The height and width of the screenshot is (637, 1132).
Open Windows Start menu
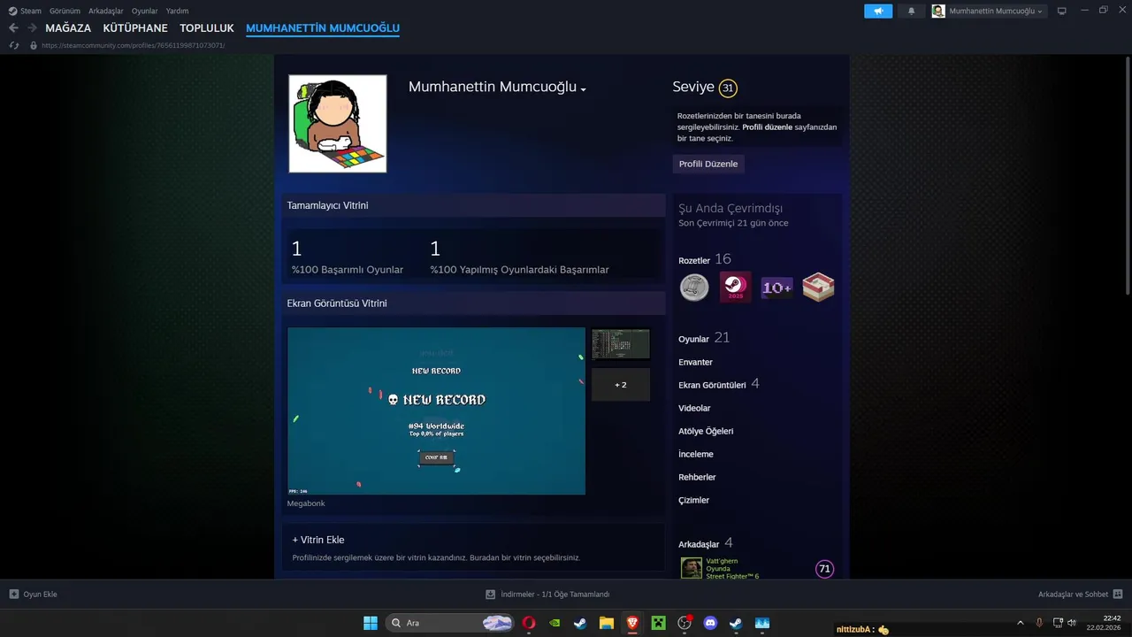(371, 623)
